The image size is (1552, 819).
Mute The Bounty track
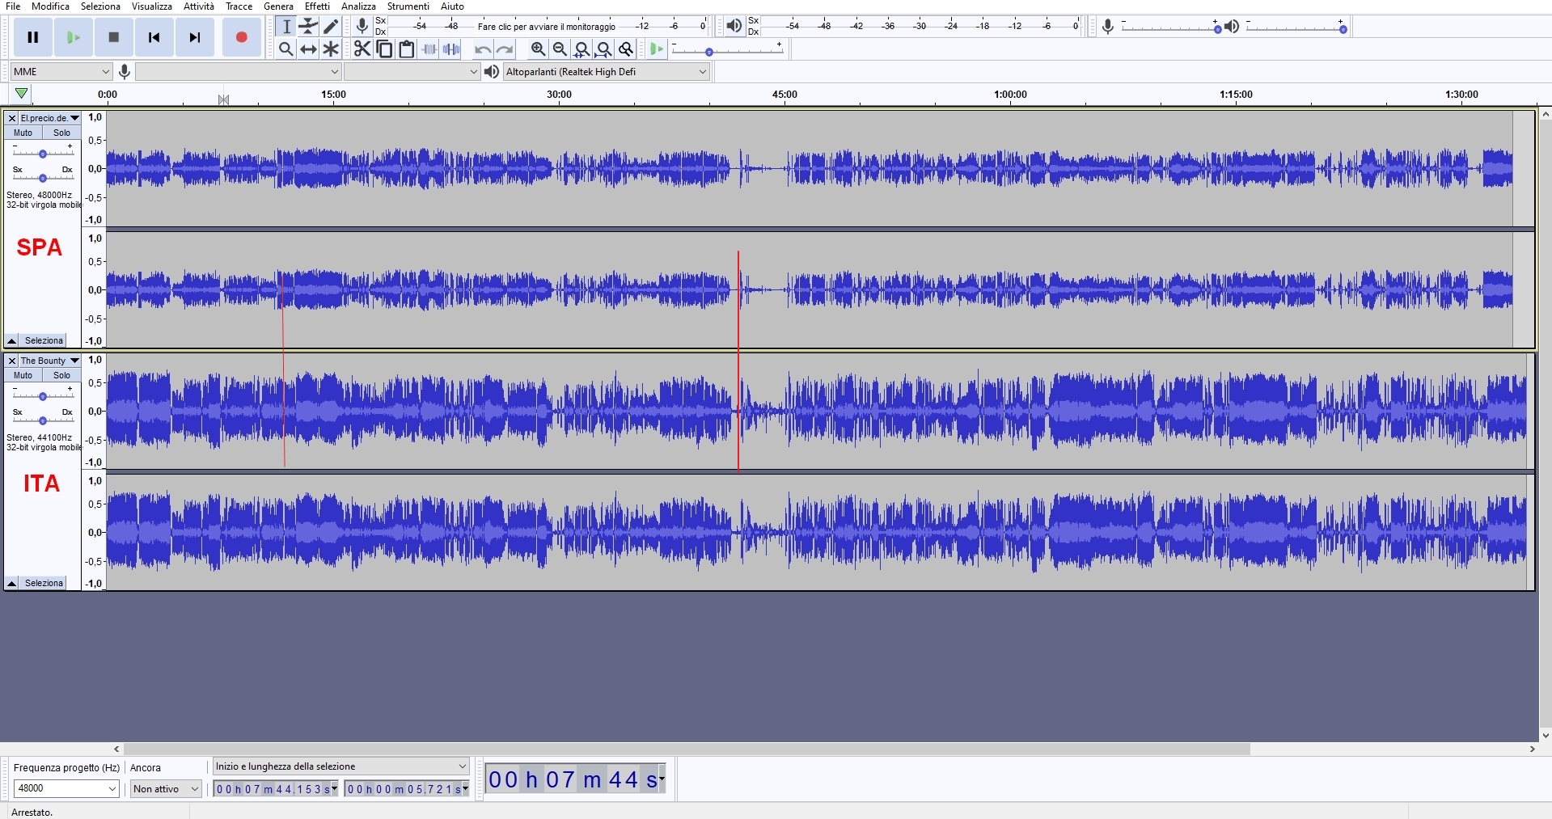click(23, 375)
